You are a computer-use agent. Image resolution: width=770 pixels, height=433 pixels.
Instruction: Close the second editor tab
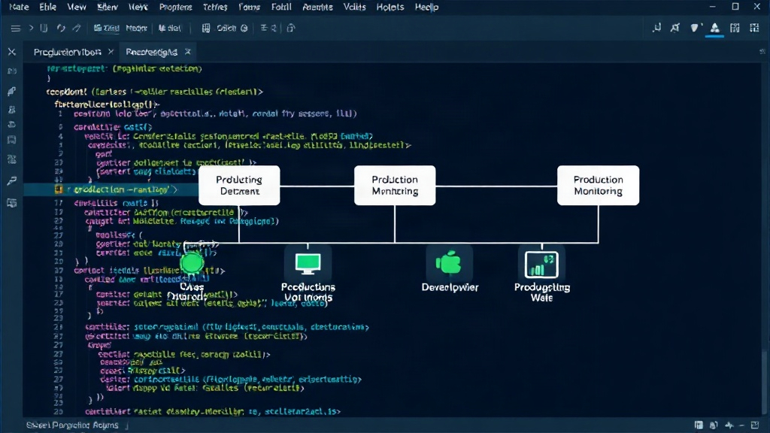click(x=187, y=52)
